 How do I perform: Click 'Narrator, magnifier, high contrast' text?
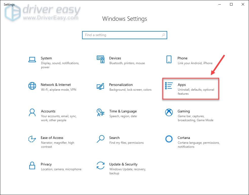(58, 145)
